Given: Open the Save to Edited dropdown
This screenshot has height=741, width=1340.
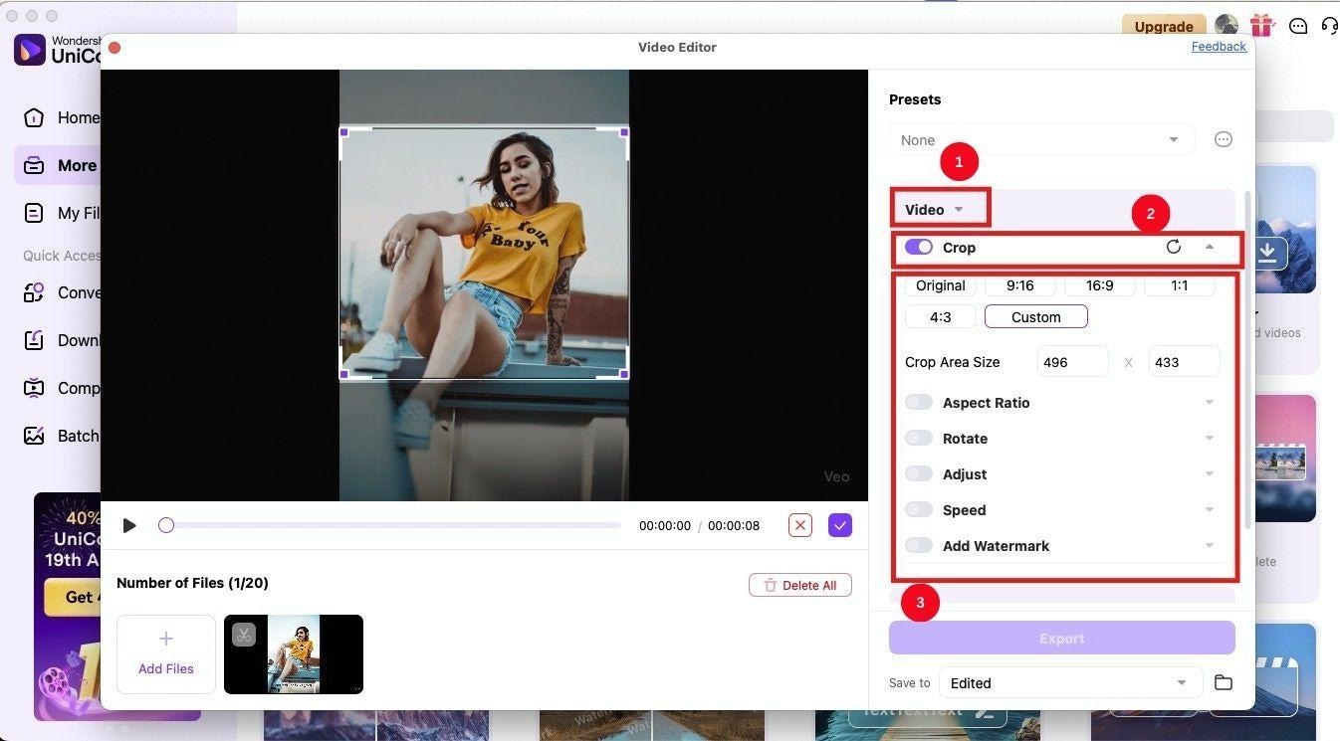Looking at the screenshot, I should (x=1069, y=682).
